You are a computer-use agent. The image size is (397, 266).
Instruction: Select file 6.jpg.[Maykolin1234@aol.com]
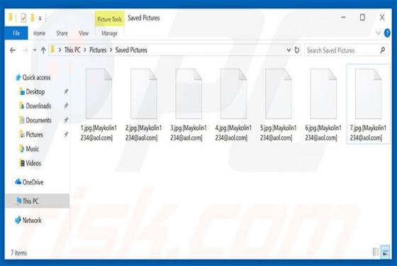323,104
